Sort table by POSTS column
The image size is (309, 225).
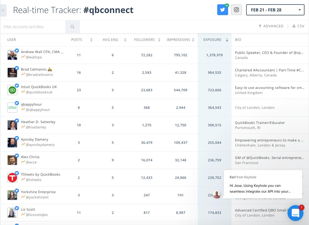91,40
